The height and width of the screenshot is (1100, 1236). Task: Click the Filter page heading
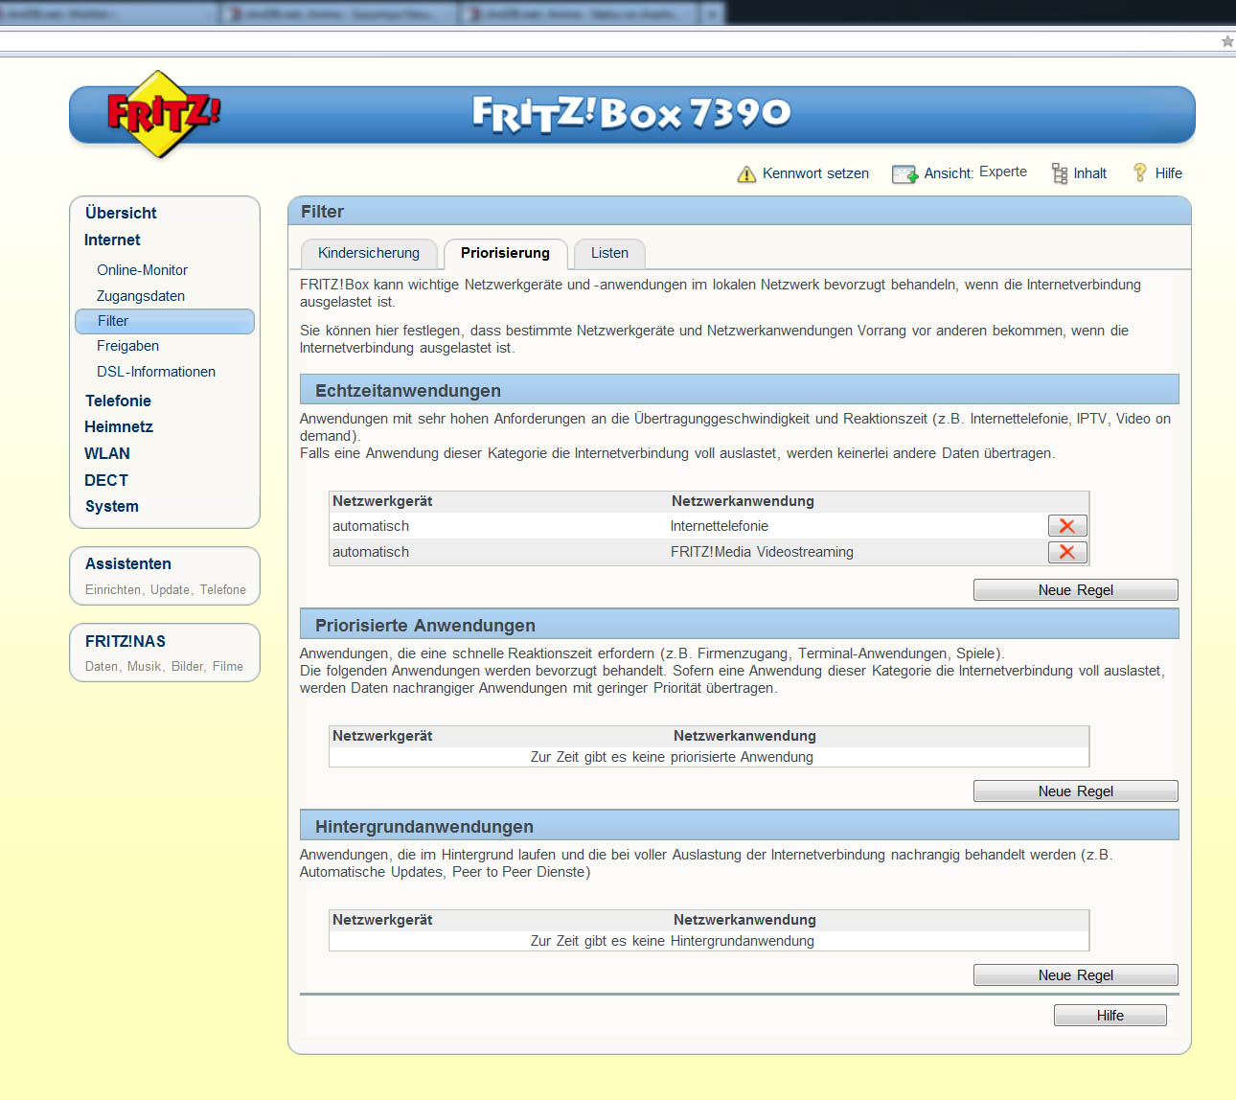322,212
